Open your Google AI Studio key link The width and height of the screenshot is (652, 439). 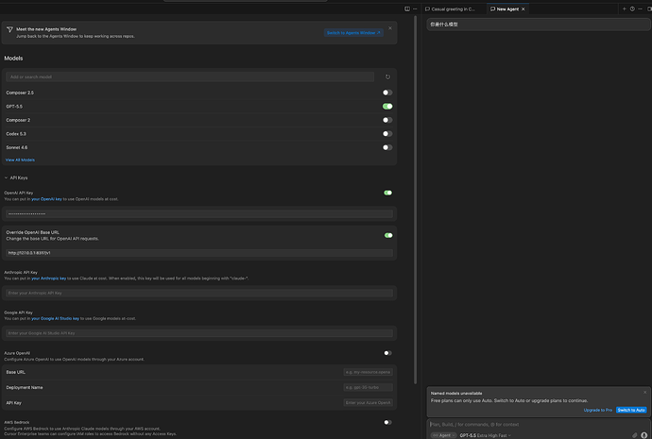tap(56, 318)
